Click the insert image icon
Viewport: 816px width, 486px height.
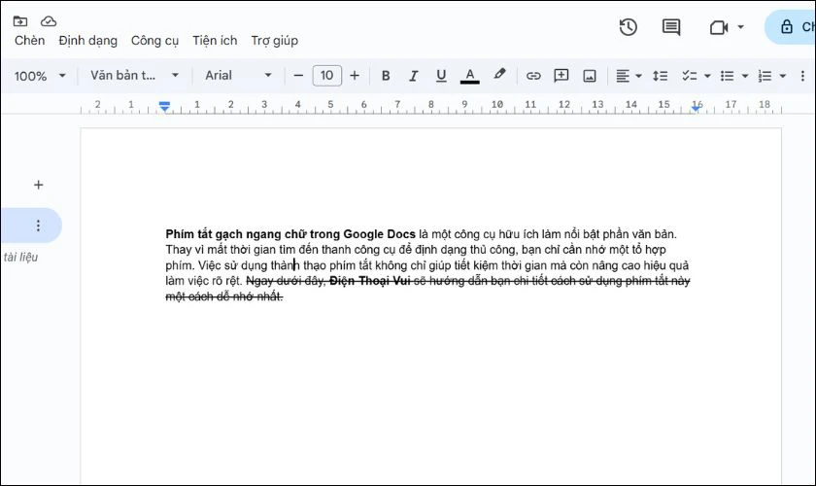click(590, 76)
